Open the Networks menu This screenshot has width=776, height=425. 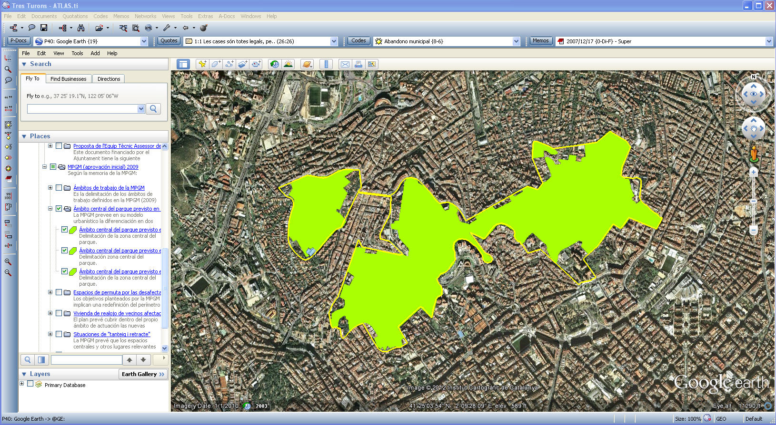tap(145, 16)
